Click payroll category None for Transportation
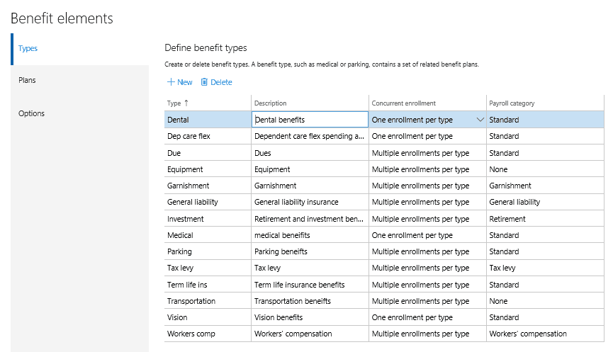Viewport: 613px width, 352px height. pos(546,301)
